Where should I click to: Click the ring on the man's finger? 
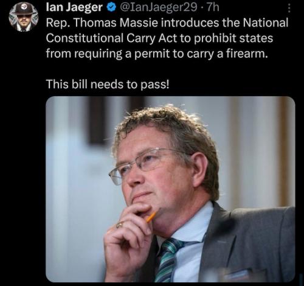point(120,225)
